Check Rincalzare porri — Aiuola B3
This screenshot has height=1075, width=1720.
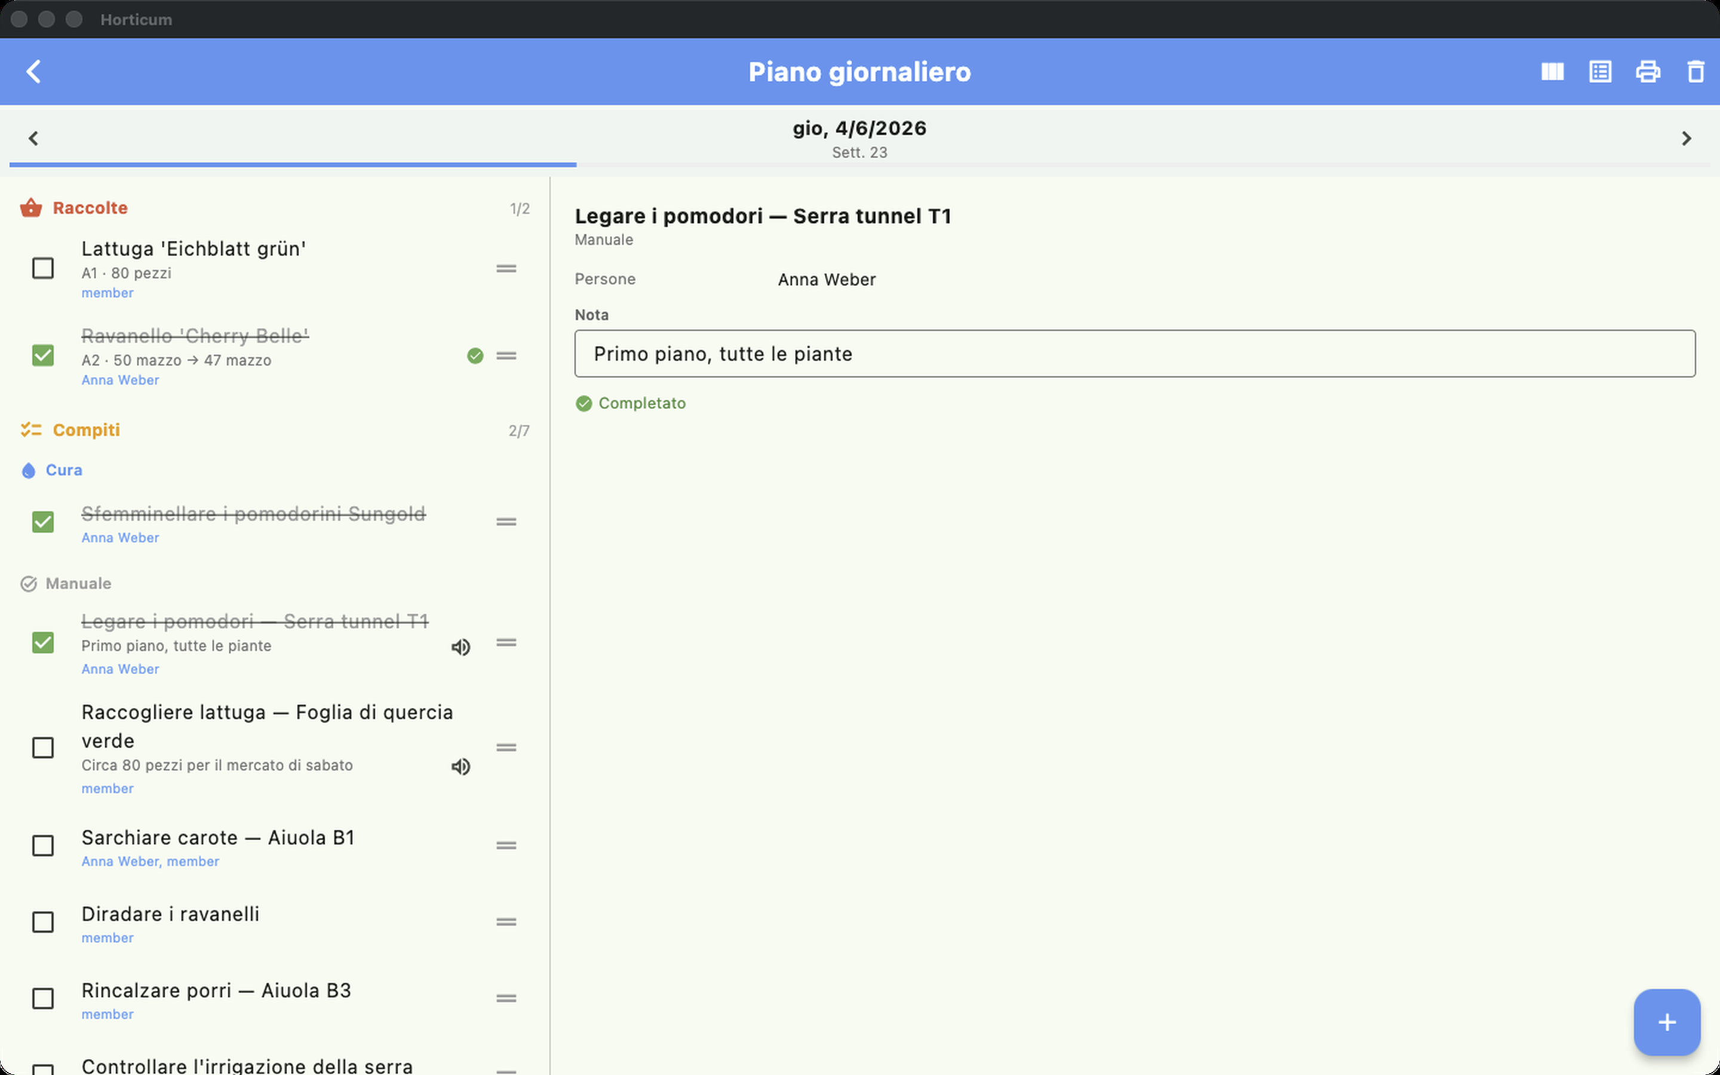42,999
